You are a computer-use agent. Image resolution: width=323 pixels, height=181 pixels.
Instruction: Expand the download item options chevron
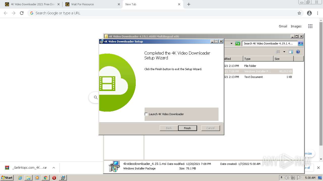(x=53, y=168)
